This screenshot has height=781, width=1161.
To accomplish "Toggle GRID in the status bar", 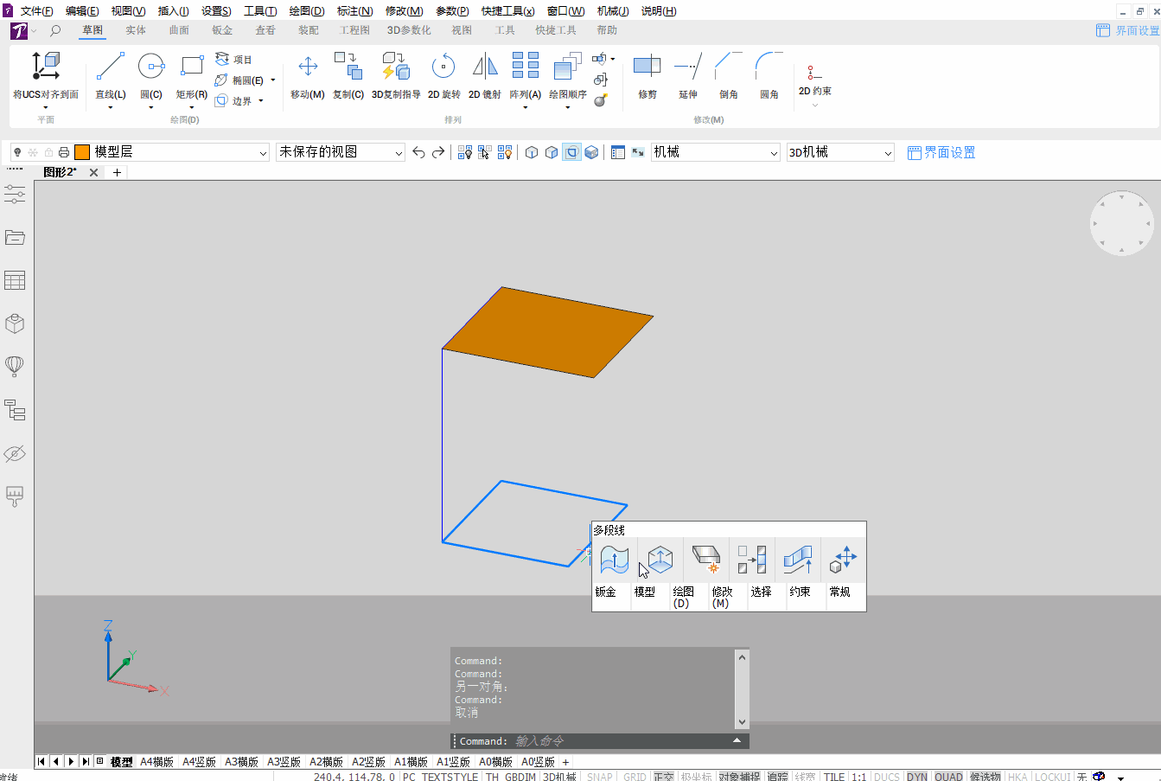I will [x=635, y=777].
